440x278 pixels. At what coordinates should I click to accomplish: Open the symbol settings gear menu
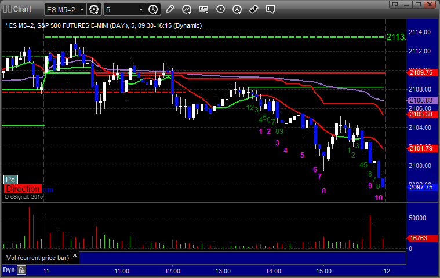pos(94,9)
